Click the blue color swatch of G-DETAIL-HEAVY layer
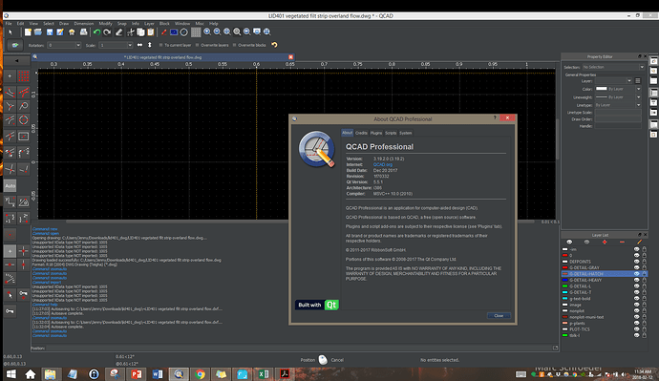Screen dimensions: 659x381 [x=565, y=280]
